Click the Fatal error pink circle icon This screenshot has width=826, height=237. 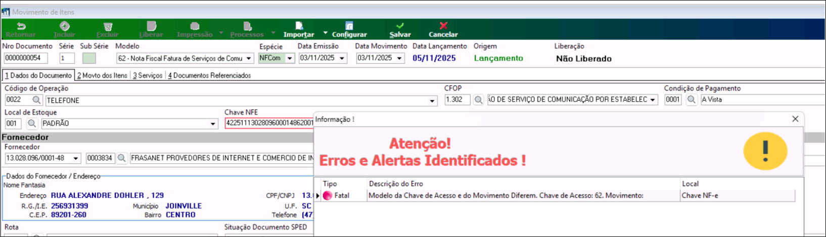tap(328, 196)
